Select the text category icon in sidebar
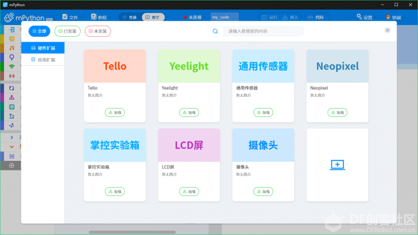This screenshot has height=235, width=418. coord(12,116)
